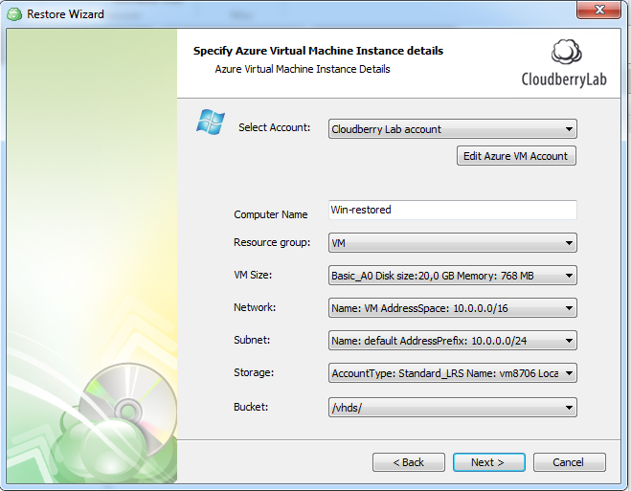This screenshot has width=631, height=491.
Task: Close the Restore Wizard window
Action: (598, 10)
